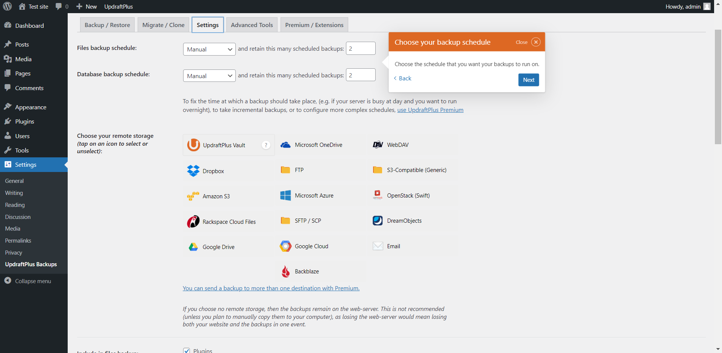Open the Files backup schedule dropdown

coord(209,49)
